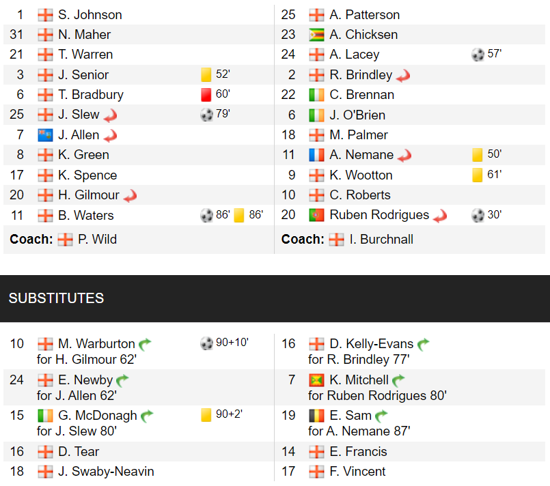550x486 pixels.
Task: Click the Portugal flag beside Ruben Rodrigues
Action: (x=316, y=215)
